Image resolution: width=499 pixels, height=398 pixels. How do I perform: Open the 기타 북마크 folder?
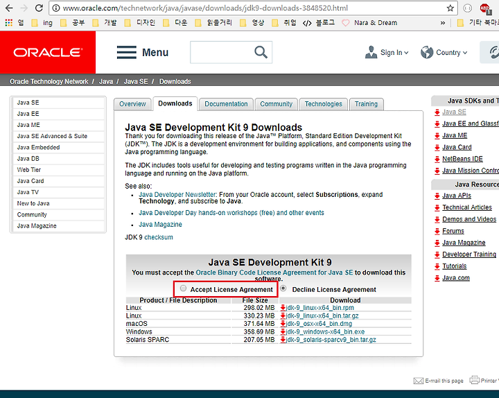pos(478,23)
